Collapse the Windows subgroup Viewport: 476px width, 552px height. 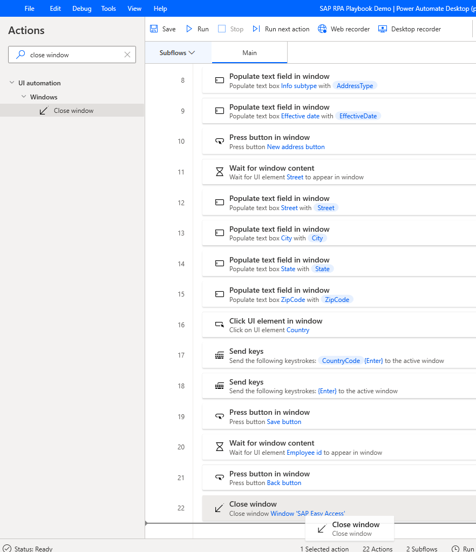[x=24, y=97]
